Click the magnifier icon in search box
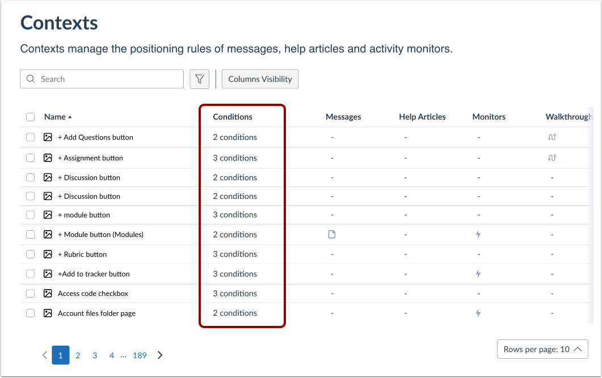The width and height of the screenshot is (602, 378). point(31,79)
